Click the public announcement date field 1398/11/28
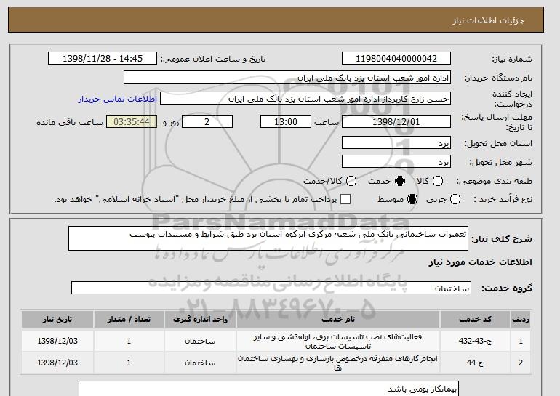 [103, 59]
